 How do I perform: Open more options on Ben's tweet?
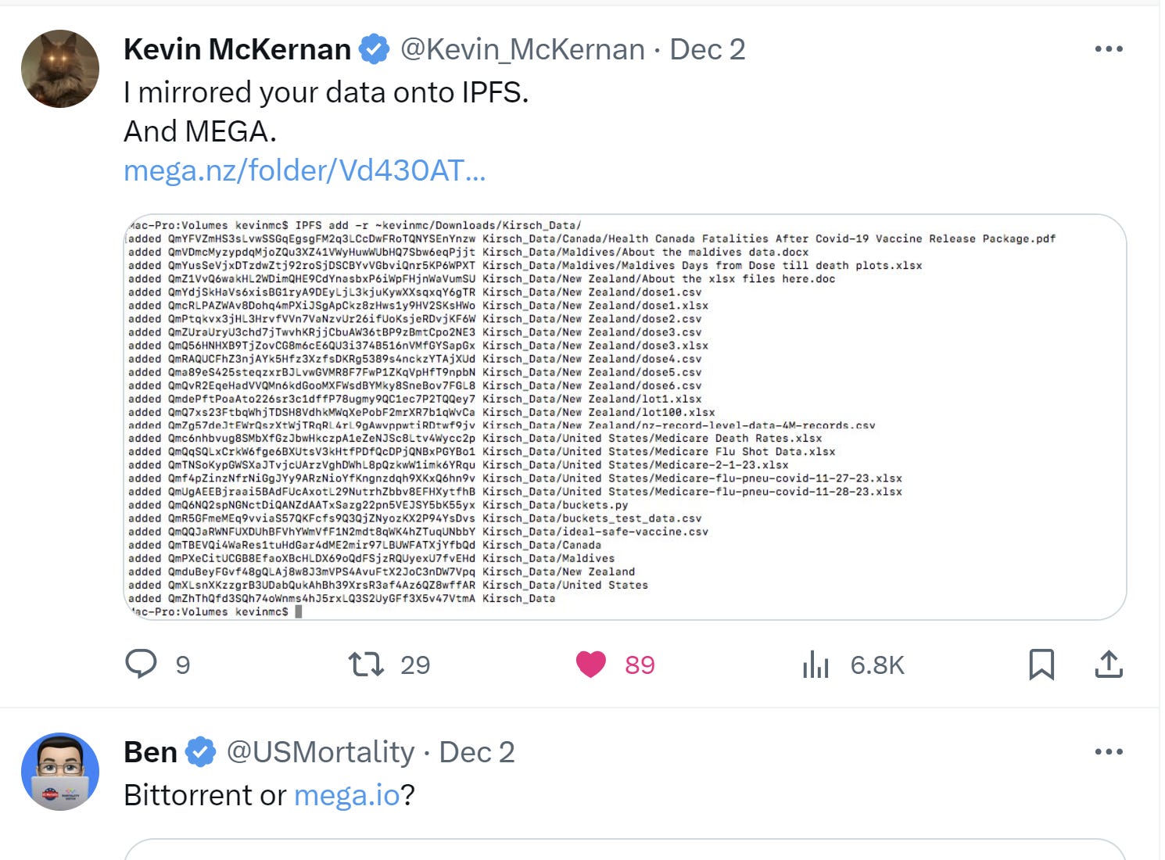[x=1109, y=752]
